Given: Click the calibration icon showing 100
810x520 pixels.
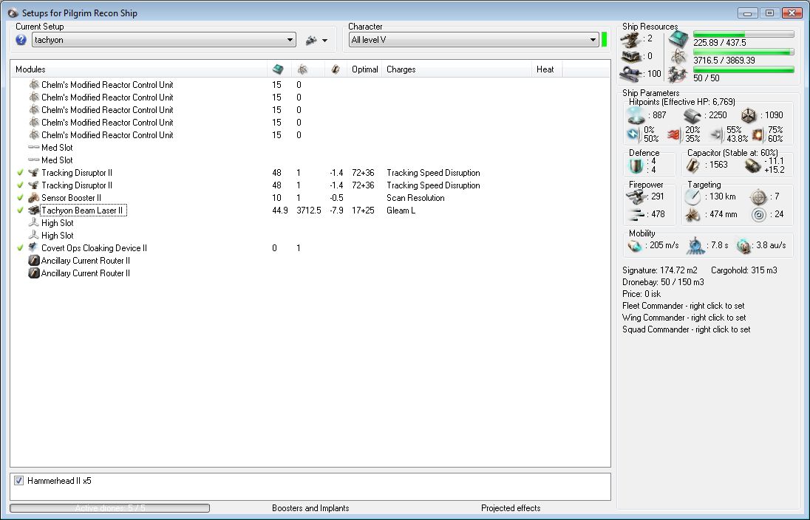Looking at the screenshot, I should [x=631, y=75].
